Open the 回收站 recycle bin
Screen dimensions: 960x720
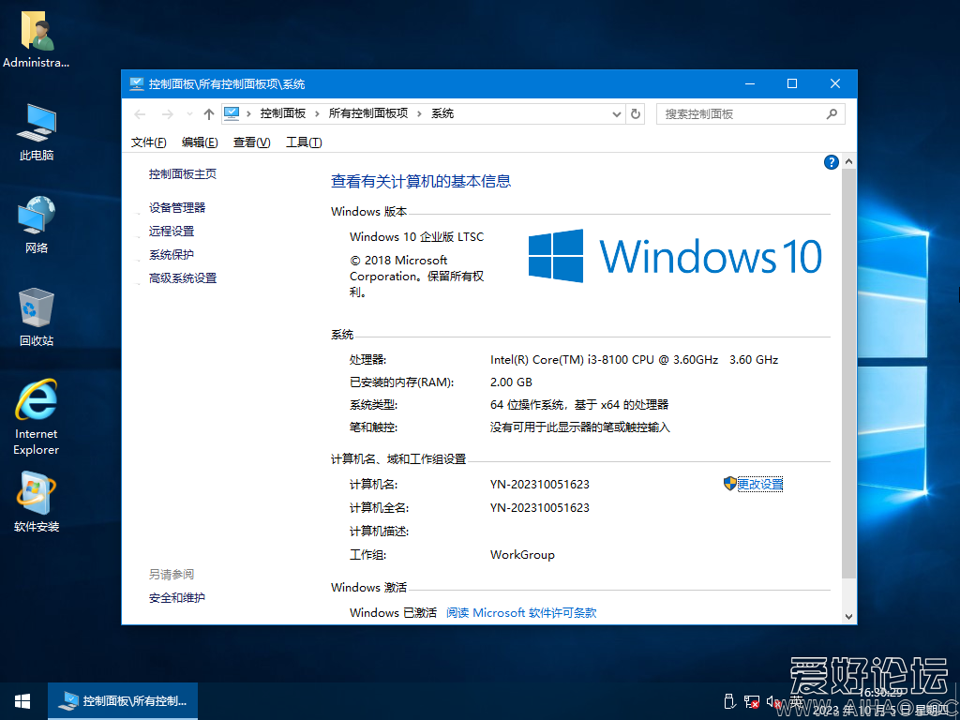click(x=35, y=309)
